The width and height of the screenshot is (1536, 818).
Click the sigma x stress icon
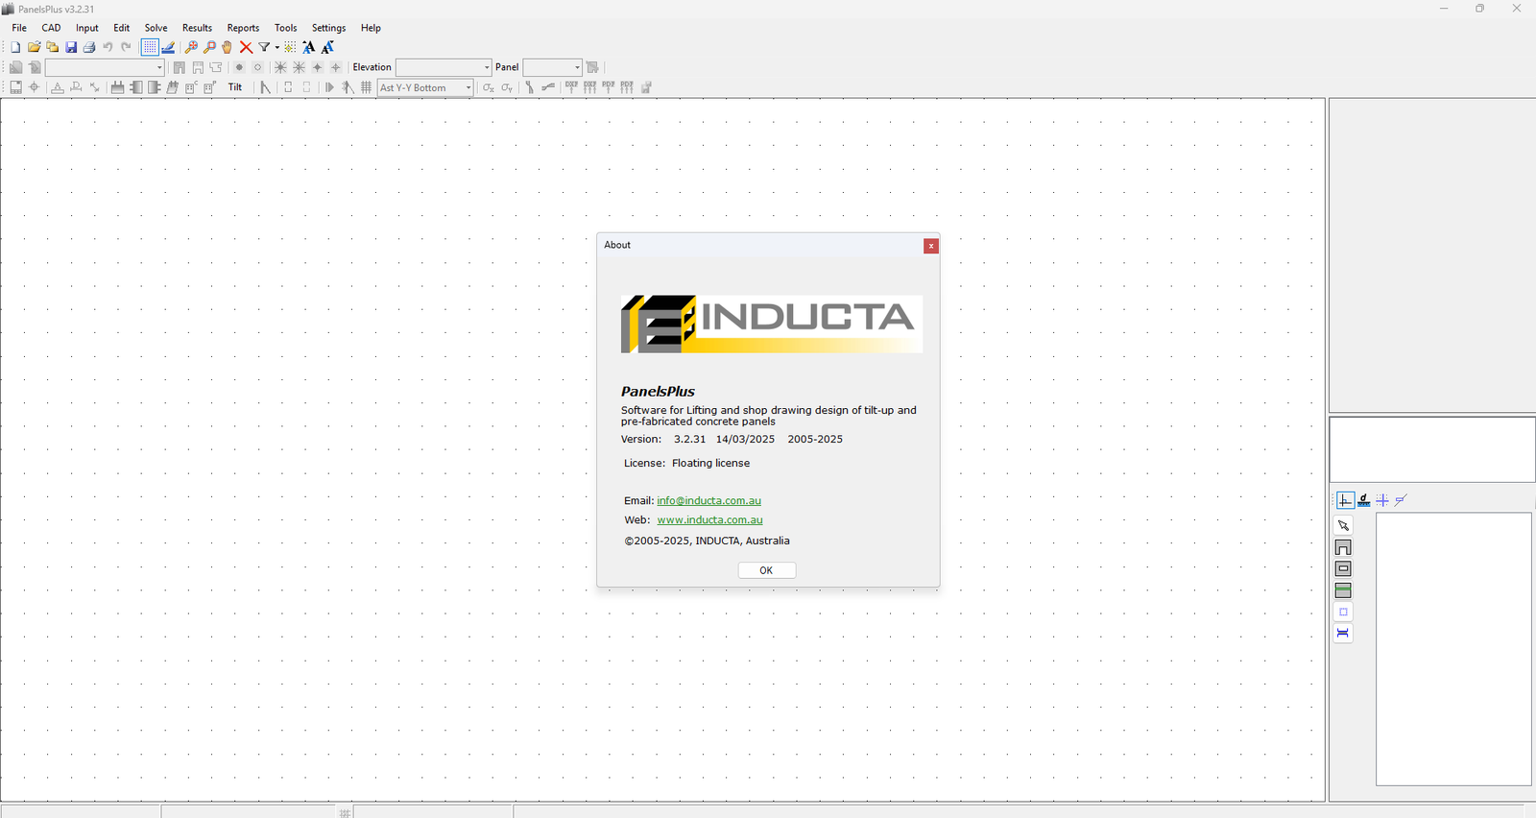click(489, 87)
